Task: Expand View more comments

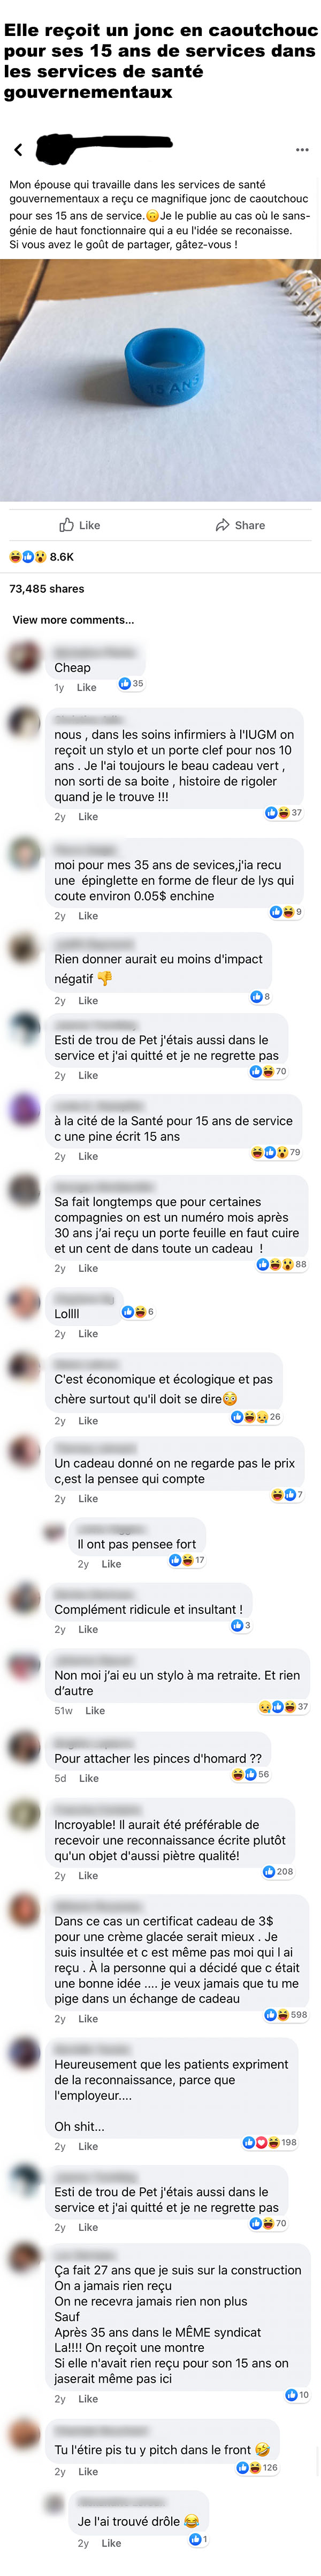Action: (73, 620)
